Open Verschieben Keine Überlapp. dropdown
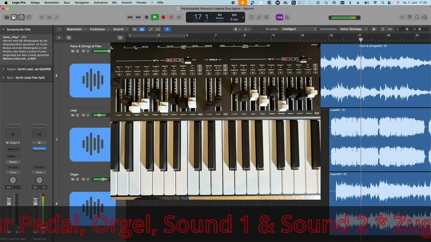 click(x=354, y=29)
